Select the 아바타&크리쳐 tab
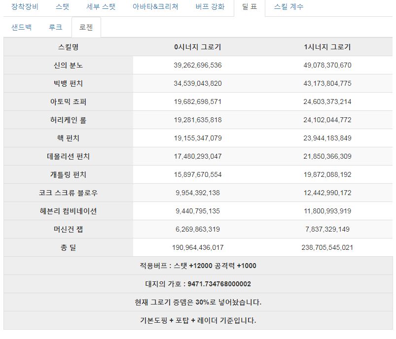Screen dimensions: 396x339 [x=155, y=6]
